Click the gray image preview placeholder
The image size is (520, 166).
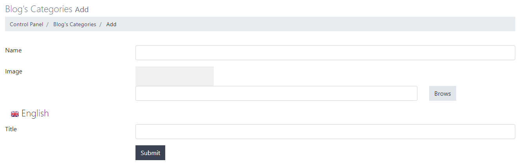[x=174, y=76]
